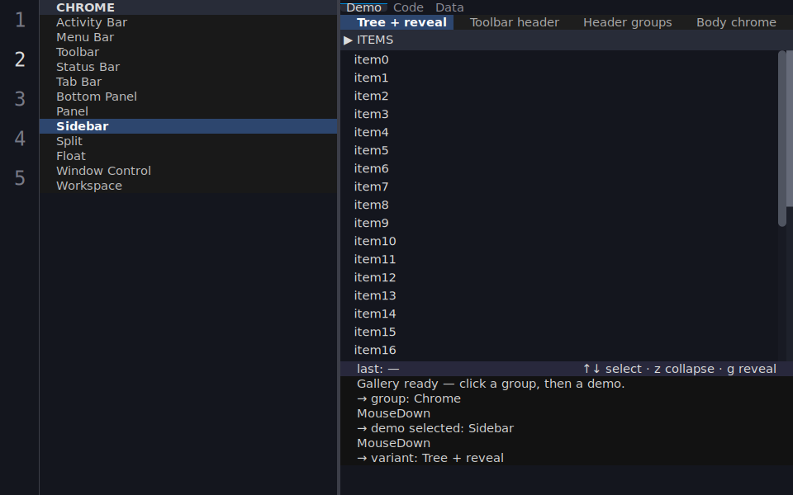This screenshot has height=495, width=793.
Task: Open the Workspace demo
Action: (x=188, y=186)
